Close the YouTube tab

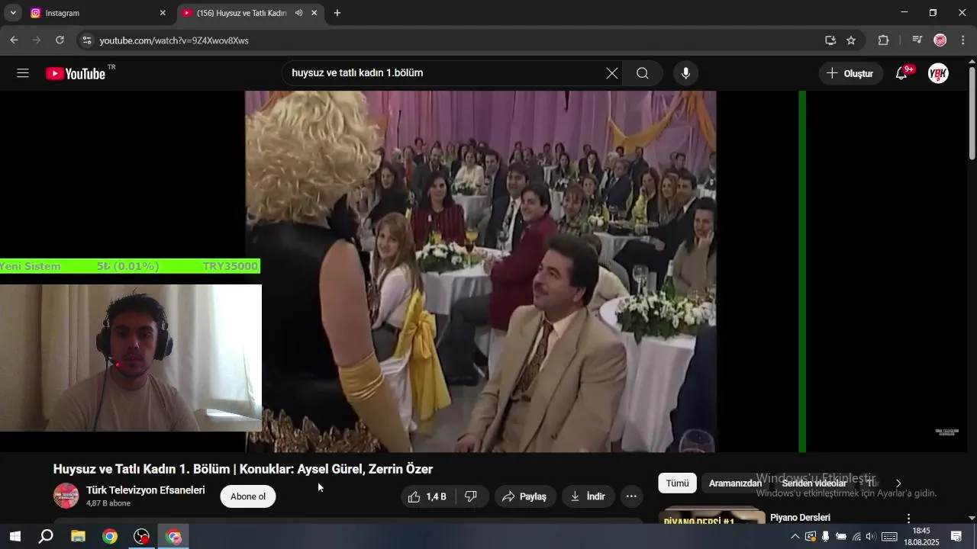click(314, 13)
